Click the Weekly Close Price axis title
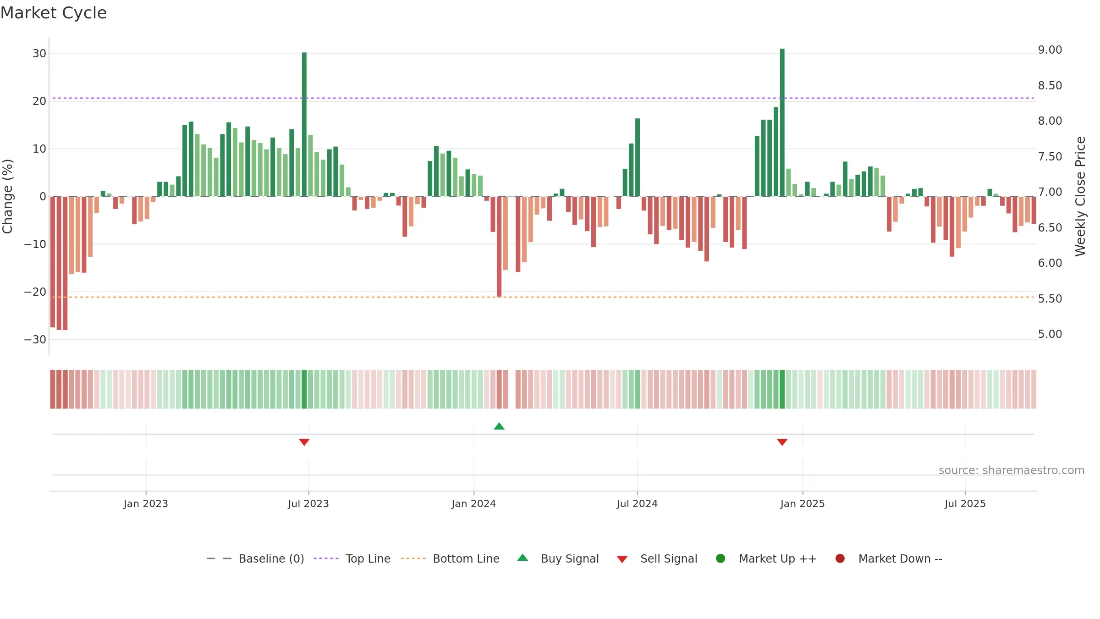1100x619 pixels. [1080, 196]
